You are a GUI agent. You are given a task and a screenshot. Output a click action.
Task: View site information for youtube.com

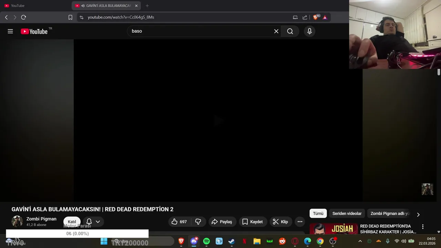81,17
